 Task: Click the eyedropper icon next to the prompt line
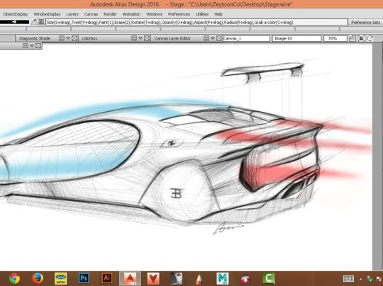[33, 22]
